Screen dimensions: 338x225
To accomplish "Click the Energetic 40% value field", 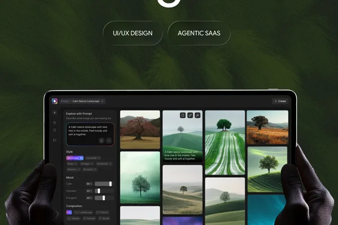I will pos(89,198).
